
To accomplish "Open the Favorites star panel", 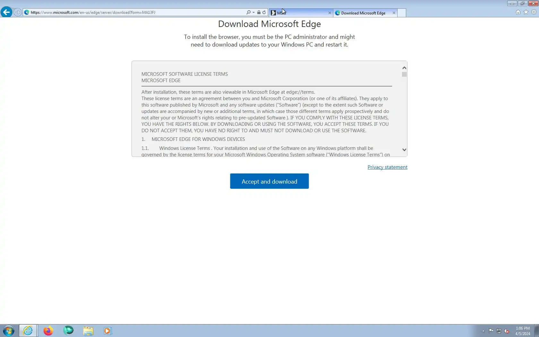I will point(526,12).
